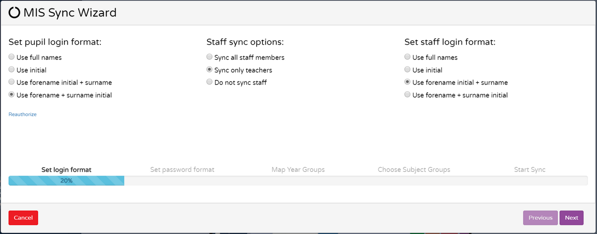The image size is (597, 234).
Task: Pick staff 'Use forename + surname initial'
Action: point(408,95)
